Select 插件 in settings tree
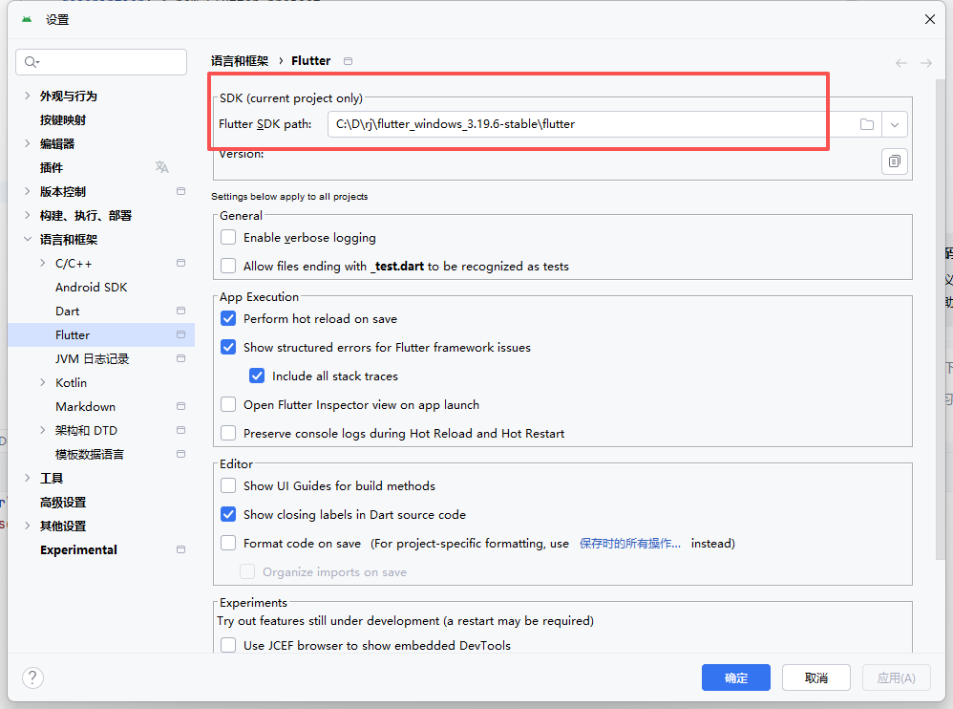Image resolution: width=953 pixels, height=709 pixels. (52, 168)
